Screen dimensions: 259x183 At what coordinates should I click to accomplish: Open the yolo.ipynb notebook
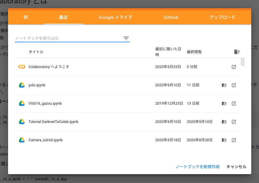click(x=37, y=85)
